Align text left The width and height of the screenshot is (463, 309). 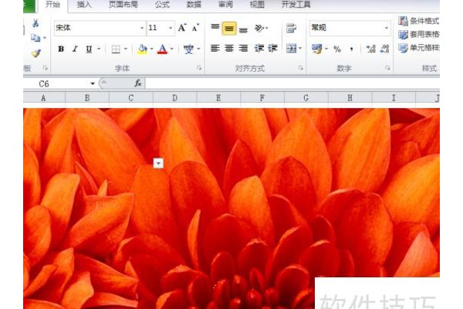click(215, 48)
